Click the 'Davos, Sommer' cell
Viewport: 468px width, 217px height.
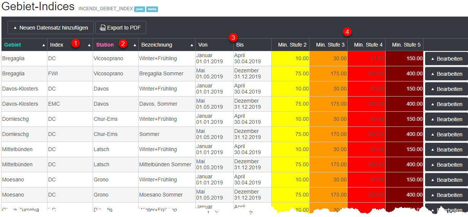coord(167,104)
